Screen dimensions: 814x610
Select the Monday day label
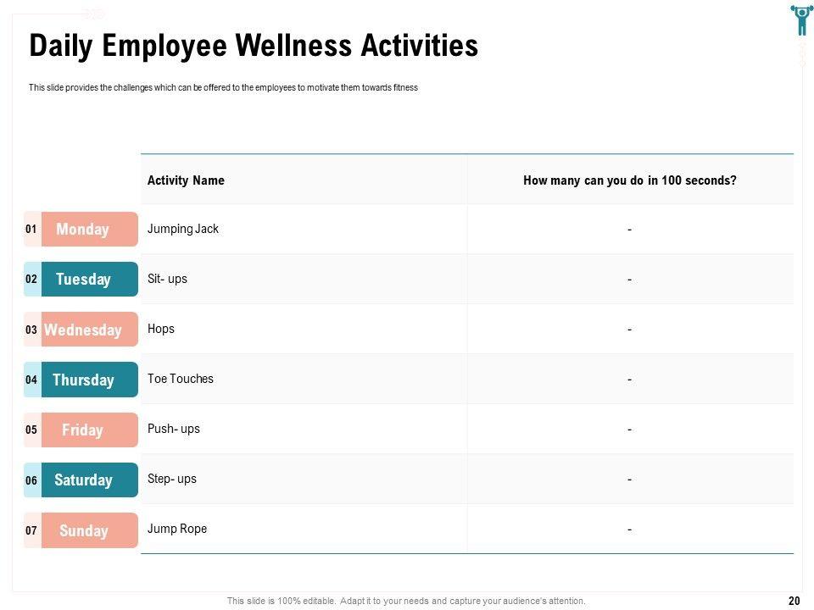coord(83,230)
